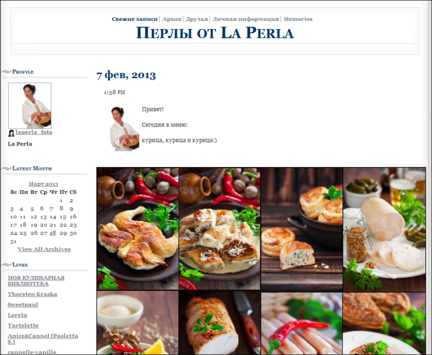Click the Перлы от La Perla blog title
Image resolution: width=432 pixels, height=355 pixels.
click(215, 33)
